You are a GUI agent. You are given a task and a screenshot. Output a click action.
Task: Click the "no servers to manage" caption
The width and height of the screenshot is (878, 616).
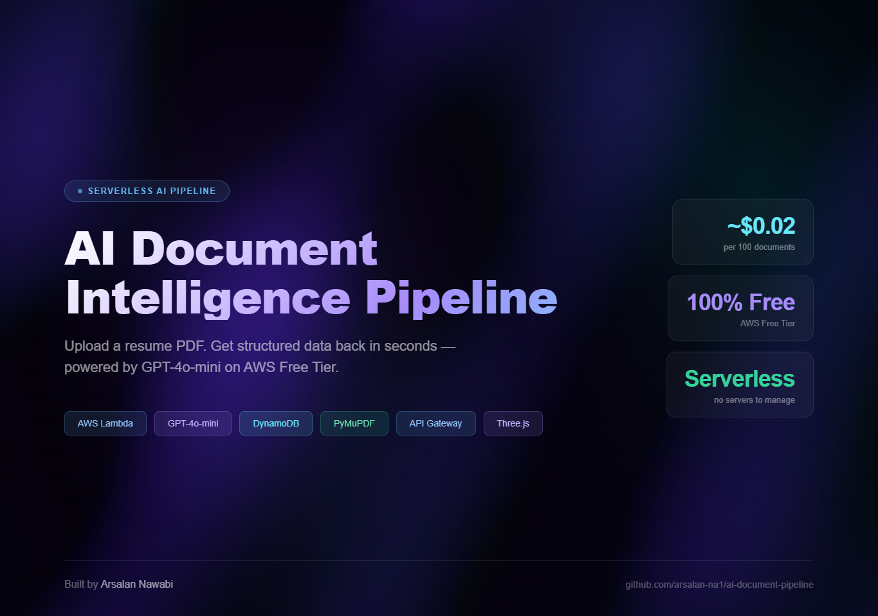pyautogui.click(x=755, y=400)
